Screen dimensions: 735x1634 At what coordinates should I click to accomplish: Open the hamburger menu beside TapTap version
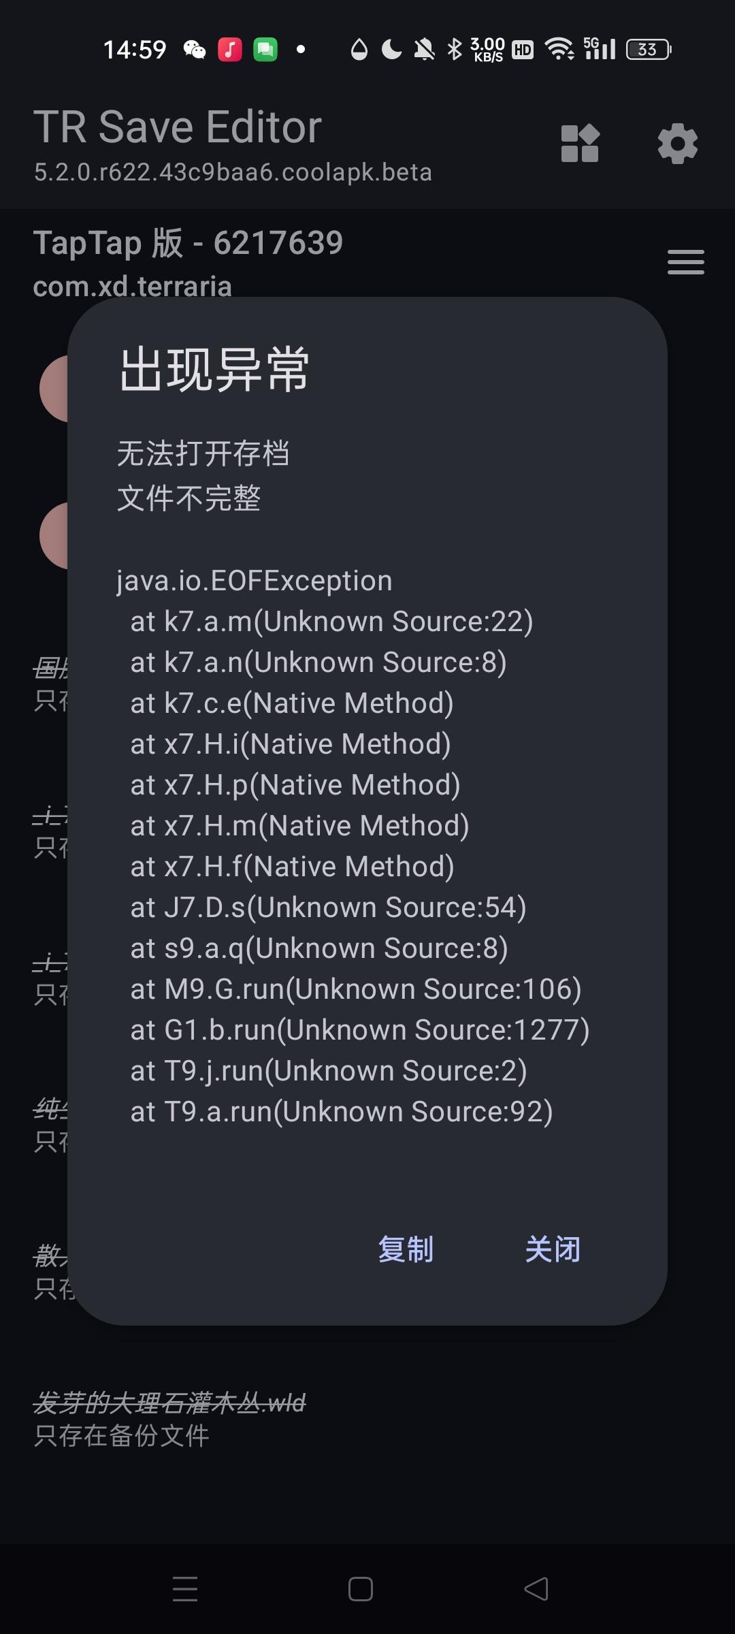[685, 262]
